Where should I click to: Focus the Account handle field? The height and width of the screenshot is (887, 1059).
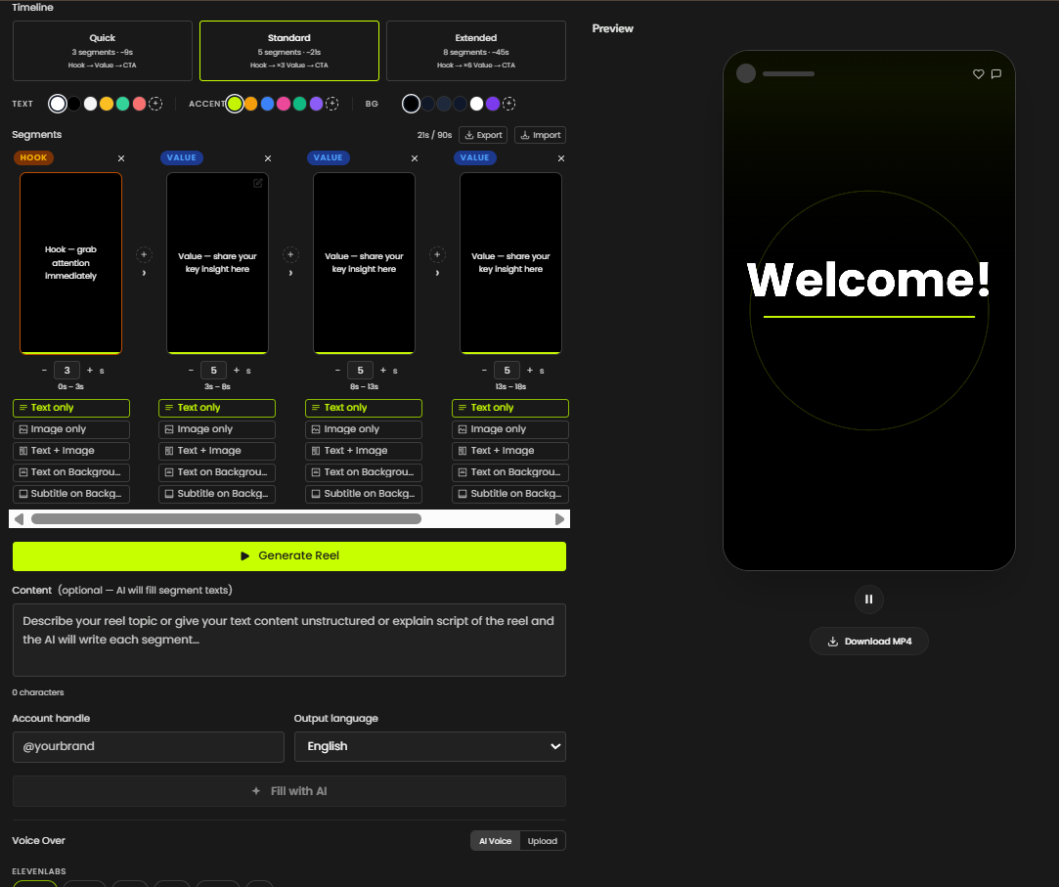pyautogui.click(x=149, y=746)
